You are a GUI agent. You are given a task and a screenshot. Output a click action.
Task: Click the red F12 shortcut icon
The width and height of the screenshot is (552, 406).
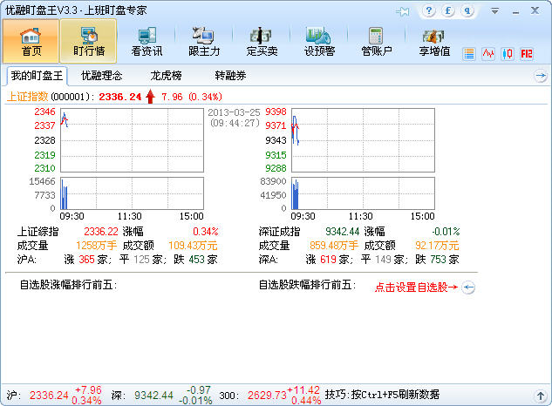pyautogui.click(x=527, y=54)
